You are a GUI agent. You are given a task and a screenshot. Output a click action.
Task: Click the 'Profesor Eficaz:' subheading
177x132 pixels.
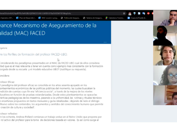point(7,82)
